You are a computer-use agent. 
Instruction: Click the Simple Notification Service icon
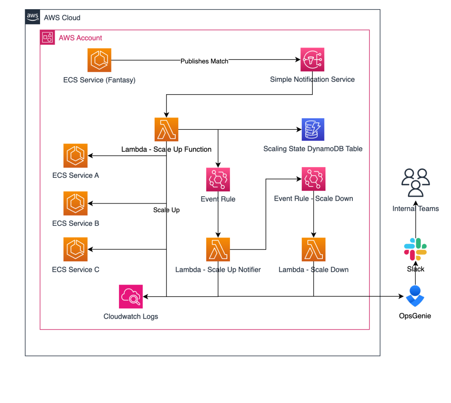coord(312,59)
